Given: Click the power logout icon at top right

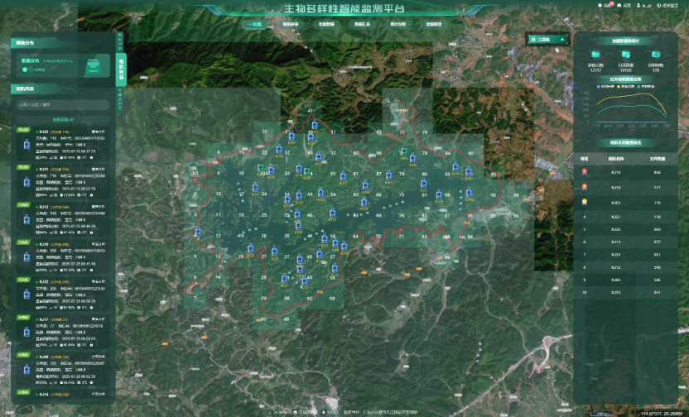Looking at the screenshot, I should [658, 6].
